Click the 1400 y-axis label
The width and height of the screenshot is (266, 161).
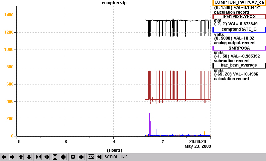[9, 15]
